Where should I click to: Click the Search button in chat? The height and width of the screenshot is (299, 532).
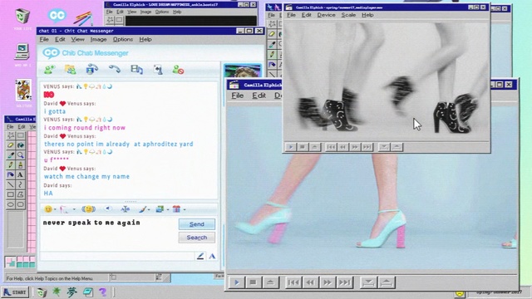point(197,238)
